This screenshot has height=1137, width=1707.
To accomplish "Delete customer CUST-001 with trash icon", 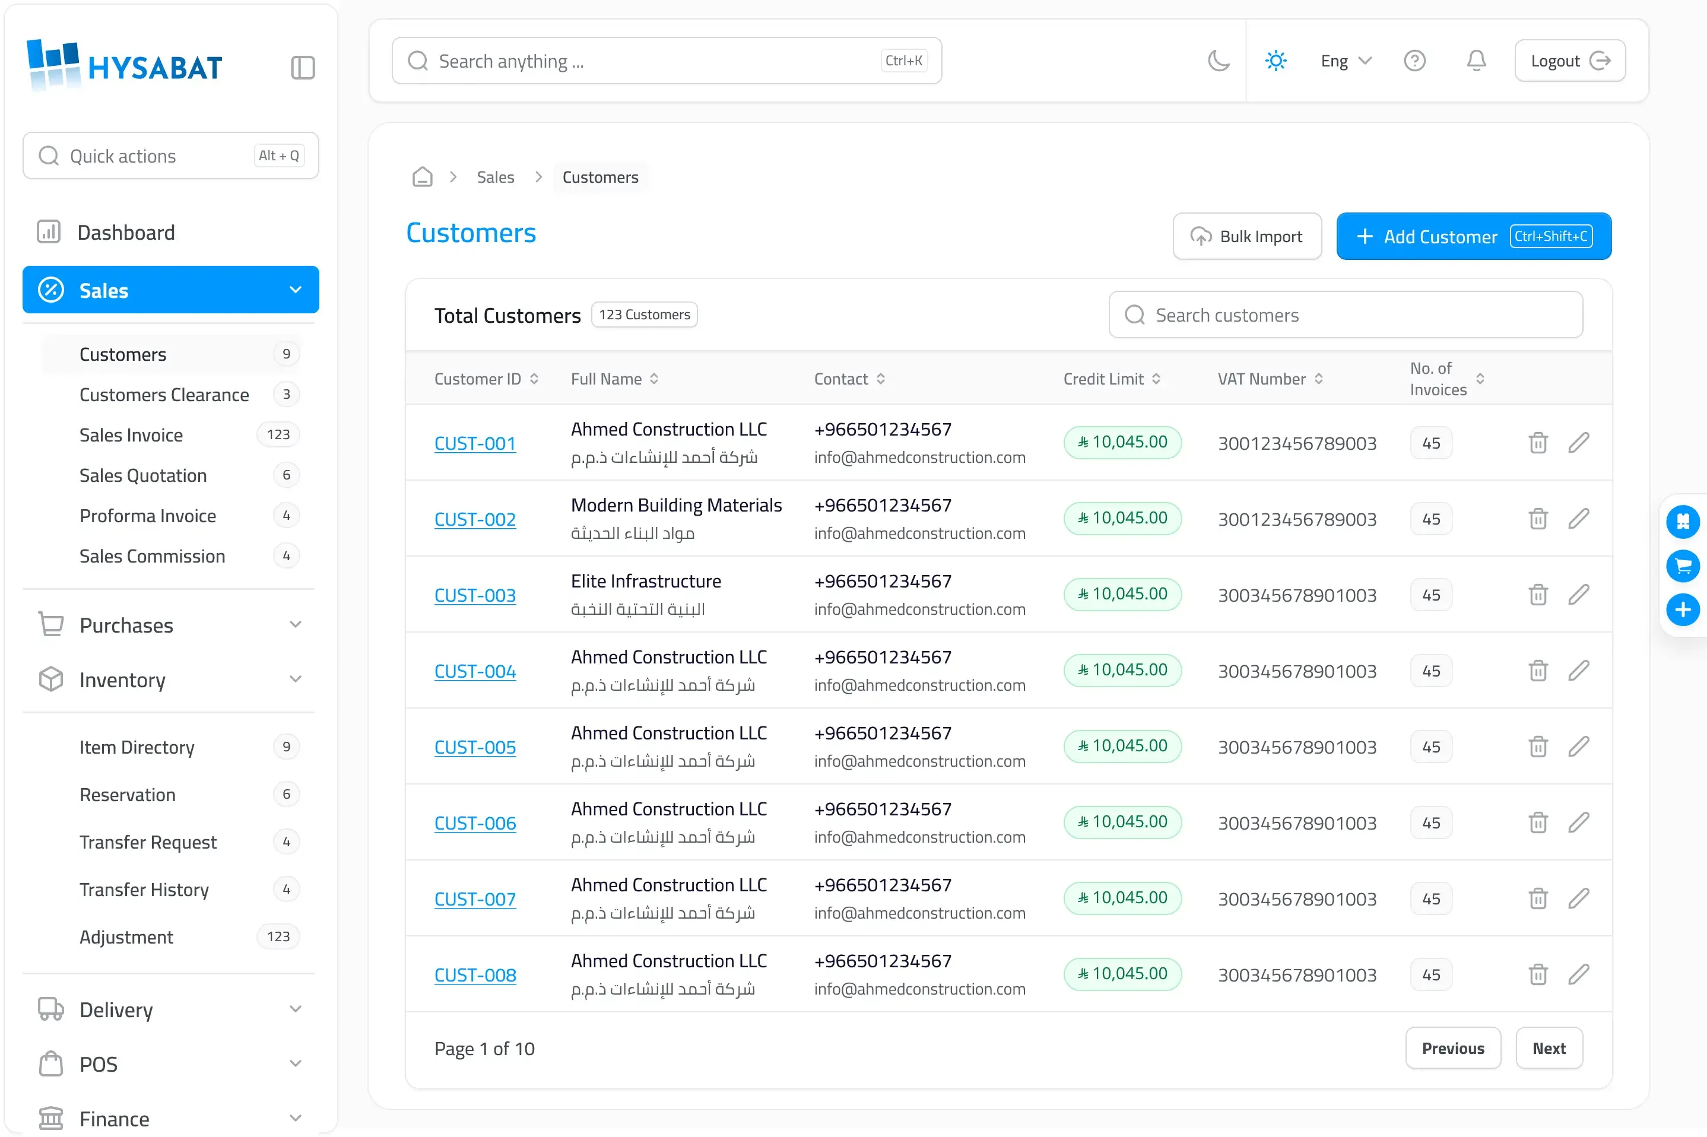I will click(x=1538, y=442).
